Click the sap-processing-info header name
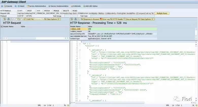Screen dimensions: 198x107 [x=77, y=34]
